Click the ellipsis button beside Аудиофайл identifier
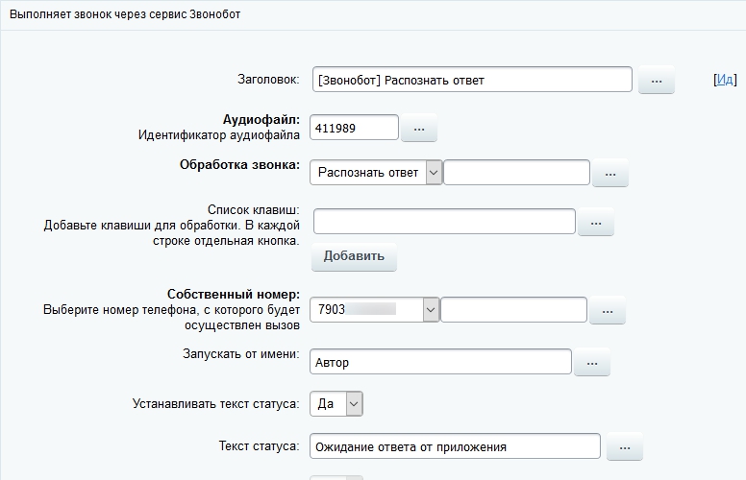Viewport: 746px width, 480px height. 418,128
